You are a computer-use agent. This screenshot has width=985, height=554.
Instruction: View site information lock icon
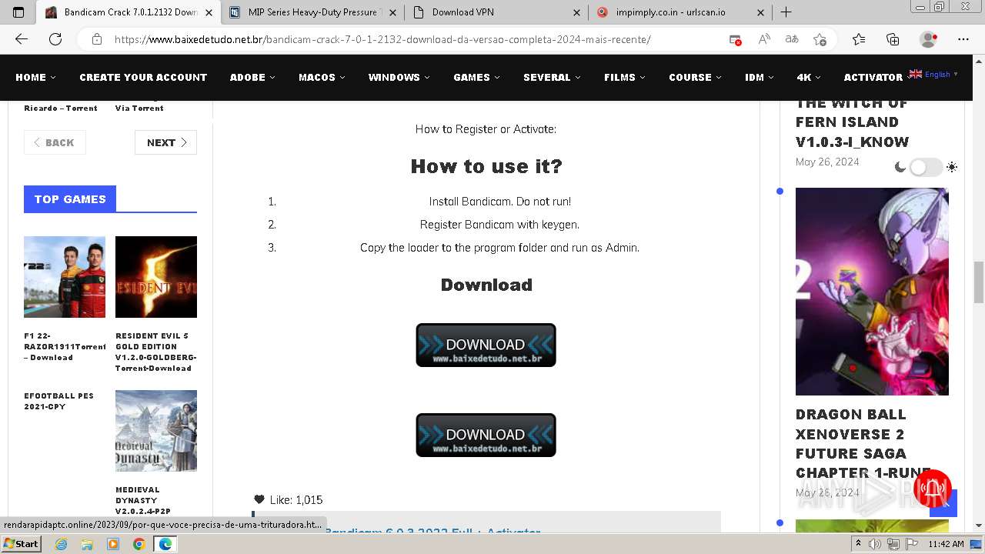pyautogui.click(x=97, y=39)
